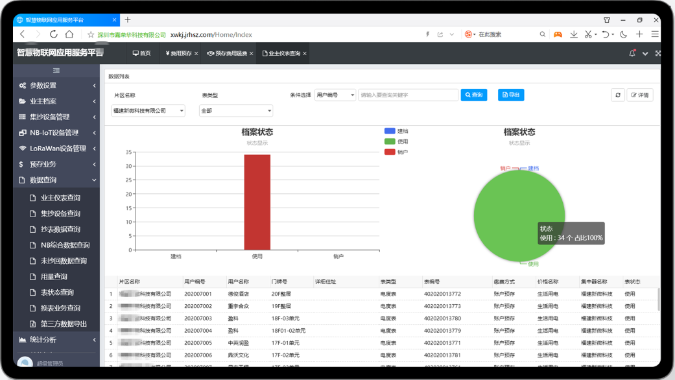Switch to 首页 tab
This screenshot has height=380, width=675.
point(141,53)
